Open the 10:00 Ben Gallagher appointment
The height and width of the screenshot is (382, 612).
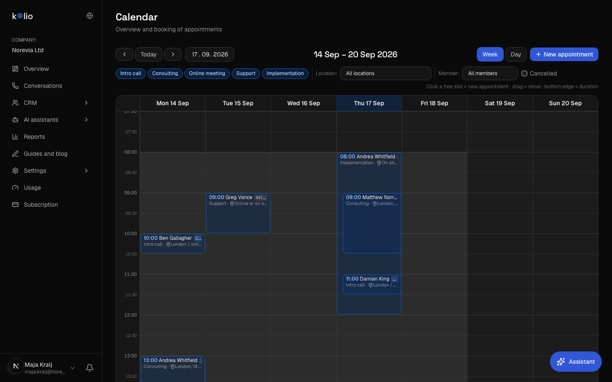[173, 244]
